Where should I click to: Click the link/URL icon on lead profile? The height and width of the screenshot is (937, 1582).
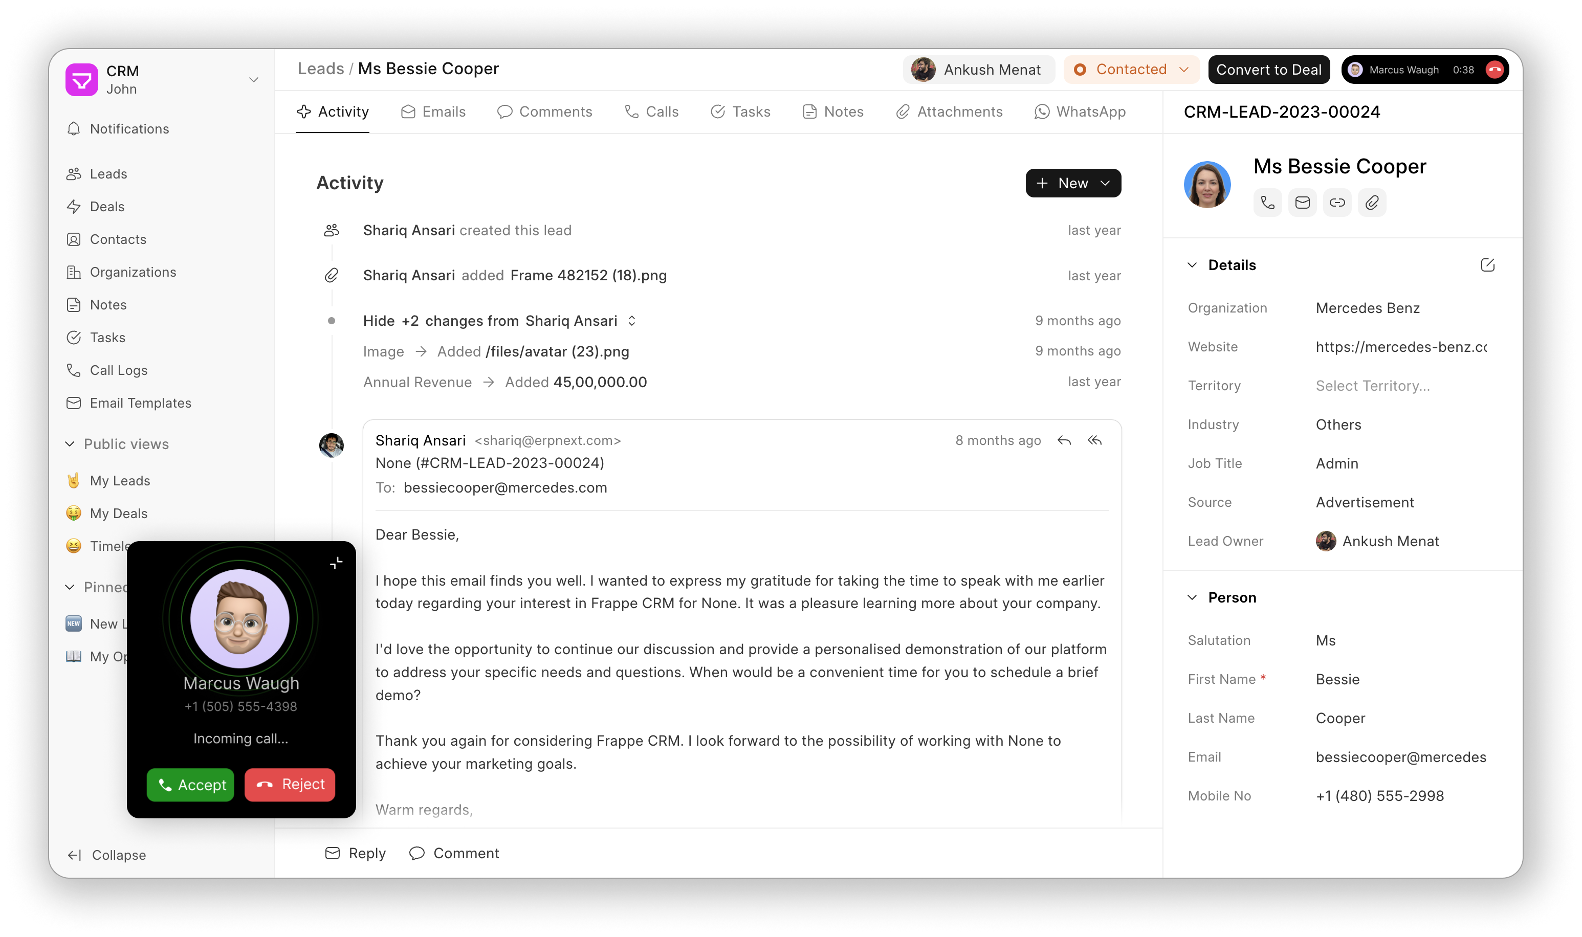(1336, 202)
